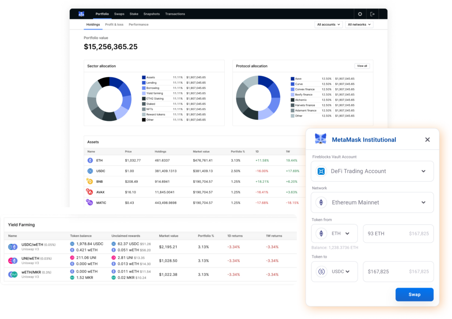452x319 pixels.
Task: Open the All accounts dropdown
Action: (x=328, y=24)
